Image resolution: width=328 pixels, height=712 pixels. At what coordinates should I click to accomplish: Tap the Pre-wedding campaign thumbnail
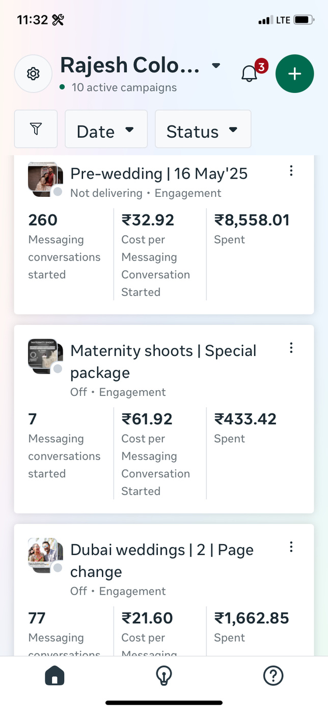click(45, 179)
